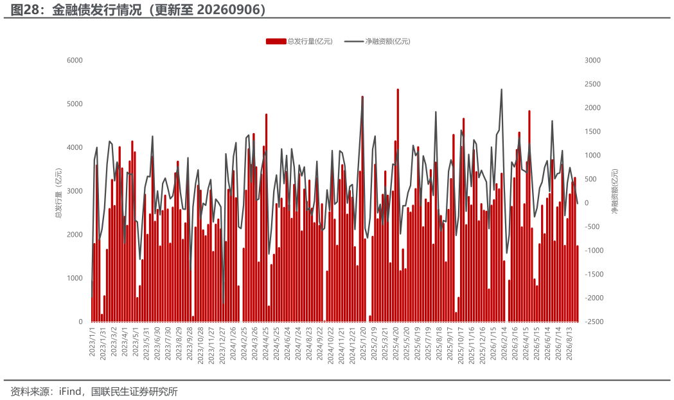Click the gray line peak near 2026/2/14
Viewport: 674px width, 400px height.
click(502, 90)
